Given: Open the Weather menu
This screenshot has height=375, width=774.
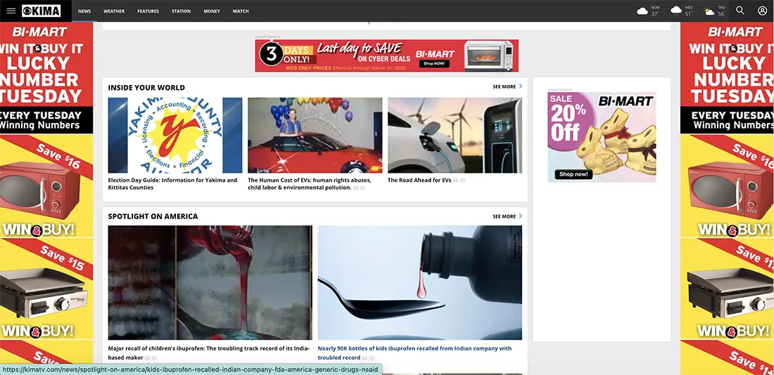Looking at the screenshot, I should [114, 11].
